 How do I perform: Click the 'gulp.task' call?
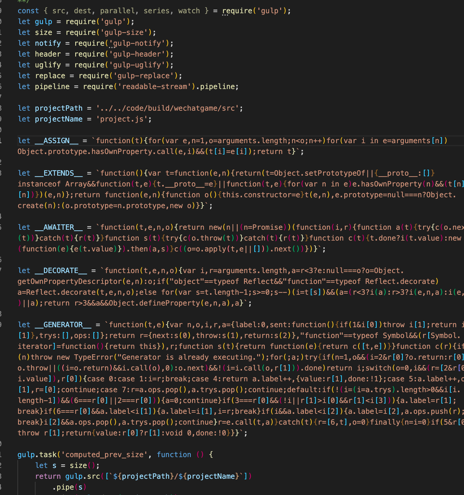pos(37,455)
